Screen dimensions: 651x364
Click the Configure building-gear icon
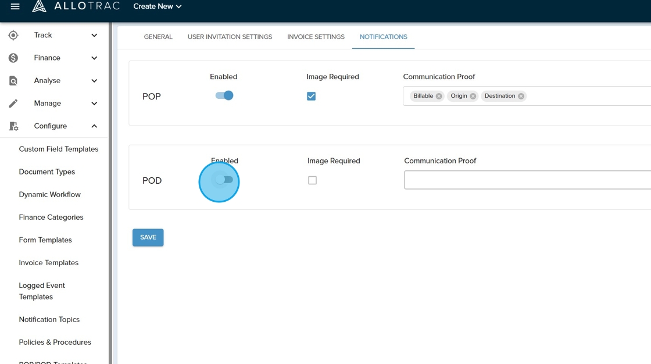pyautogui.click(x=13, y=126)
